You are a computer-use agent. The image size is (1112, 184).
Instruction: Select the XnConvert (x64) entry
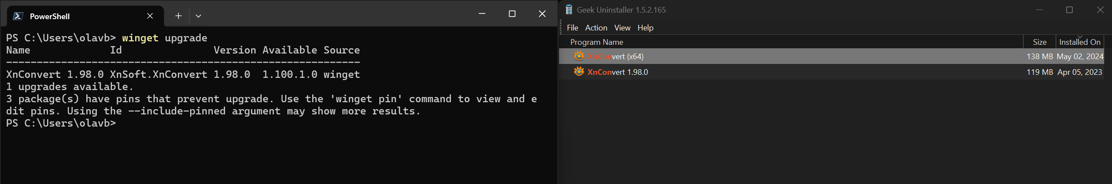pos(615,57)
